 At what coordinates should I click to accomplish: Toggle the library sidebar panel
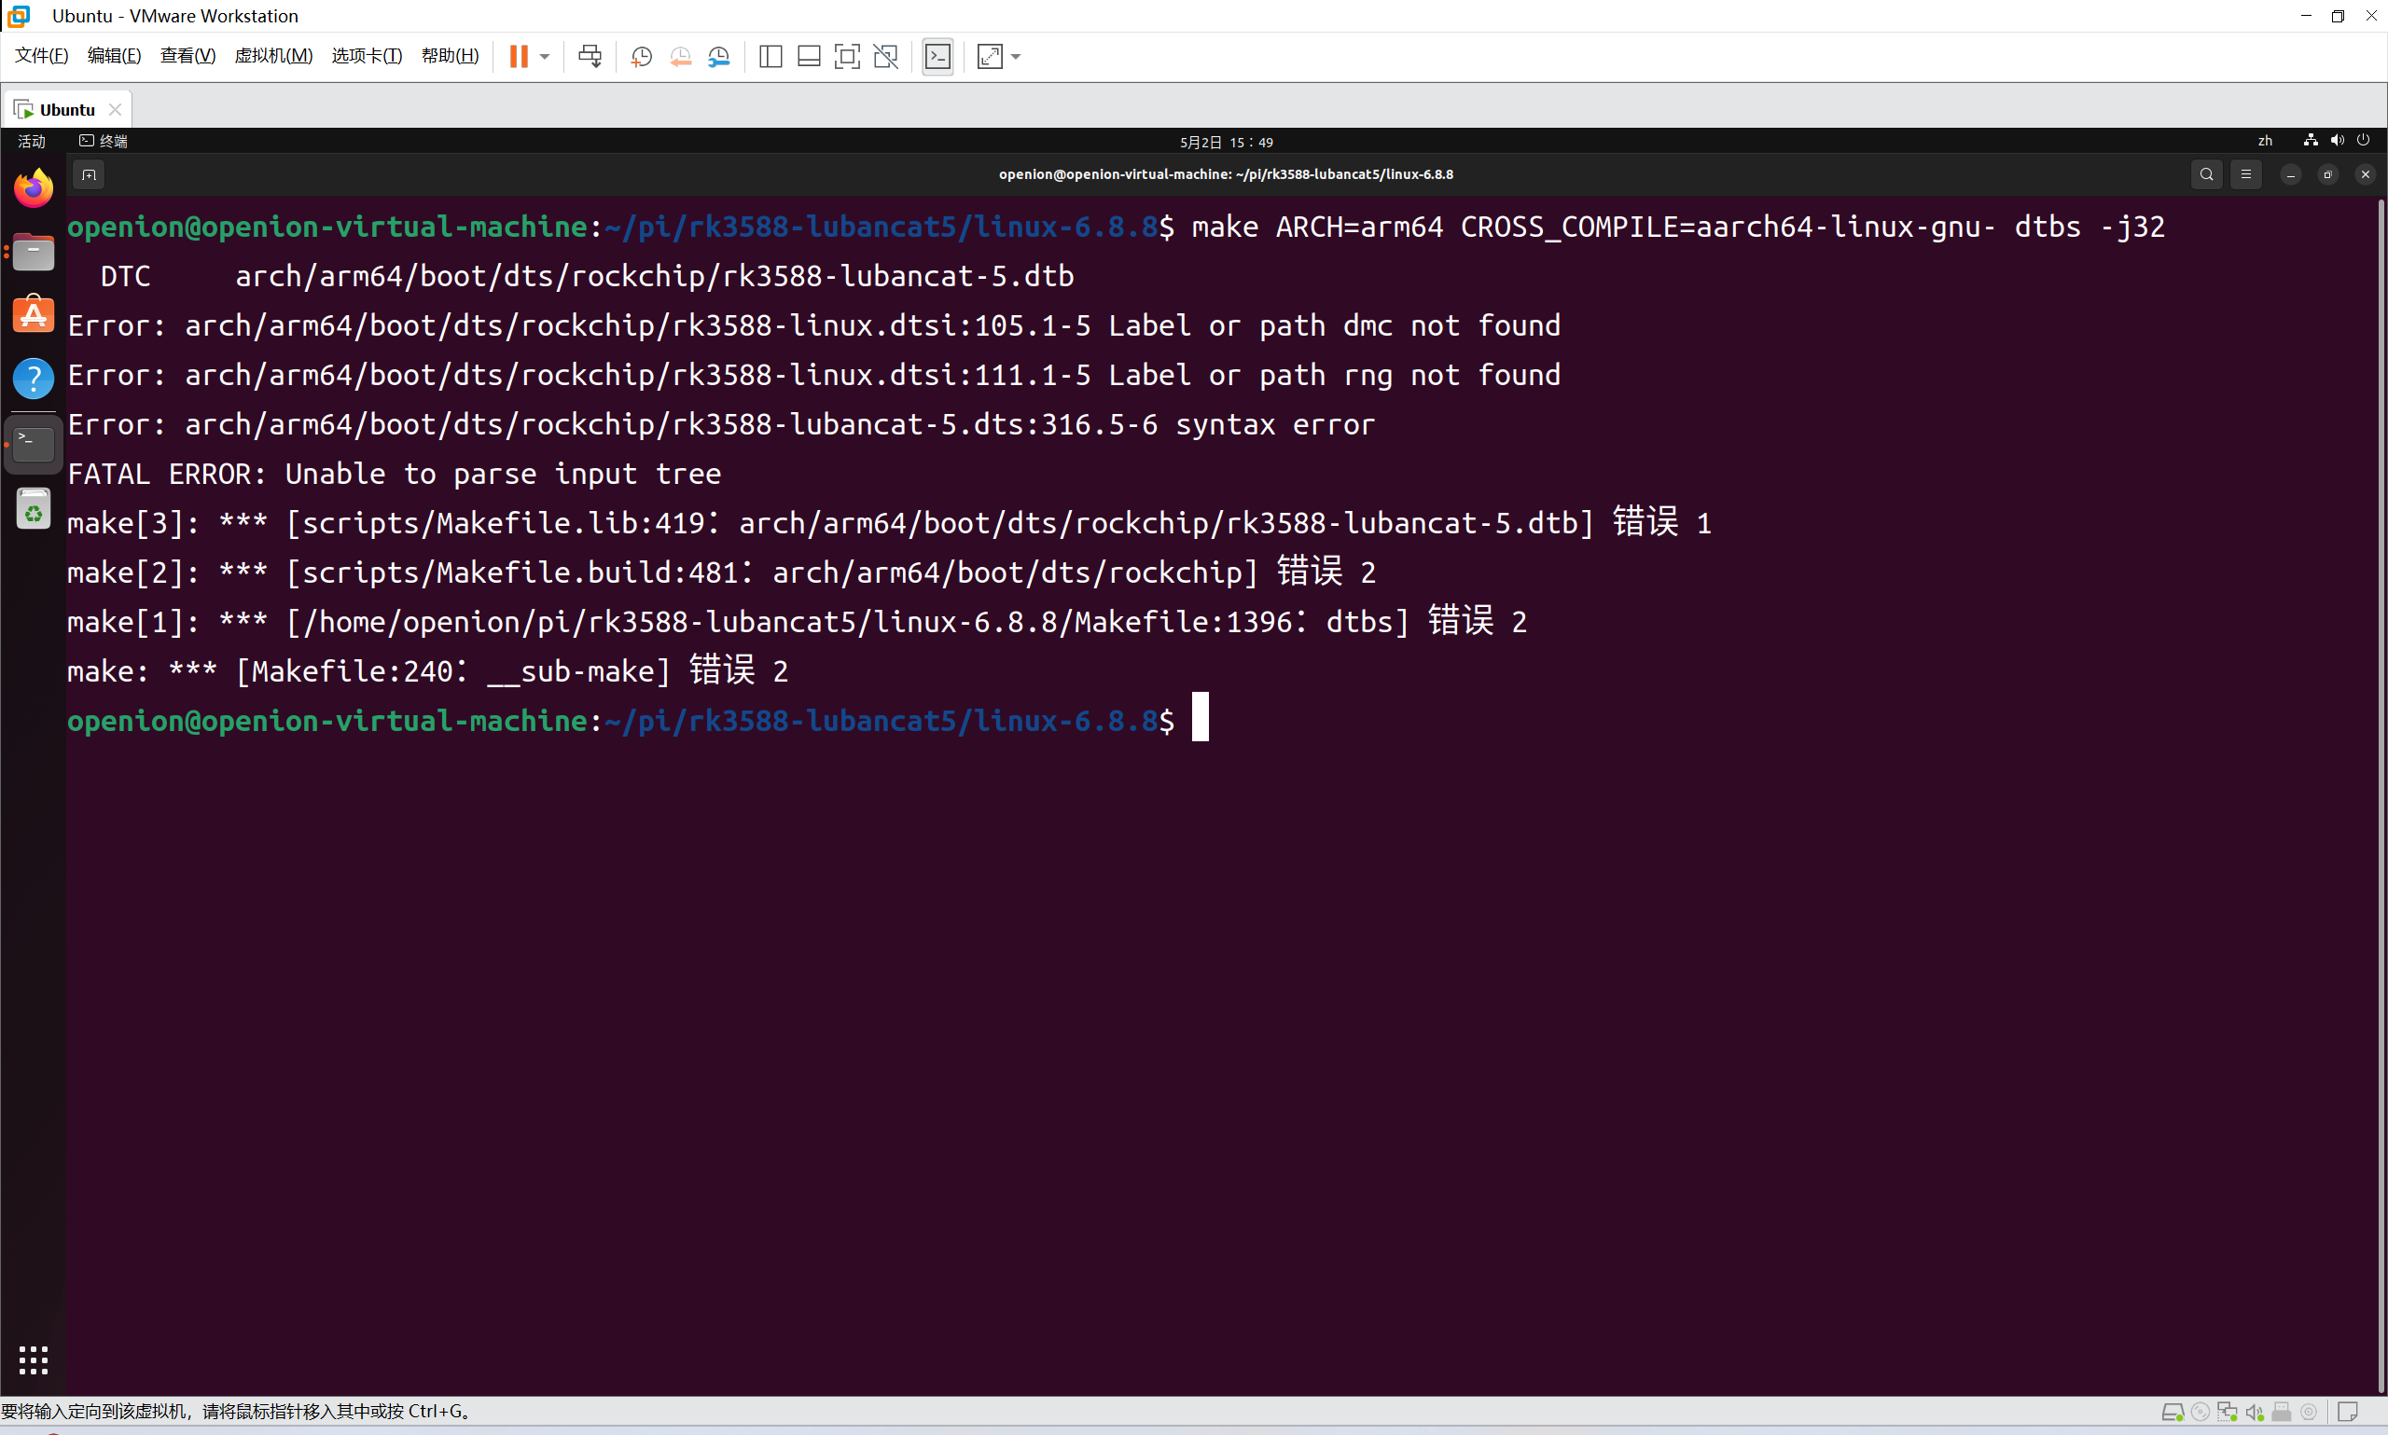pyautogui.click(x=771, y=56)
